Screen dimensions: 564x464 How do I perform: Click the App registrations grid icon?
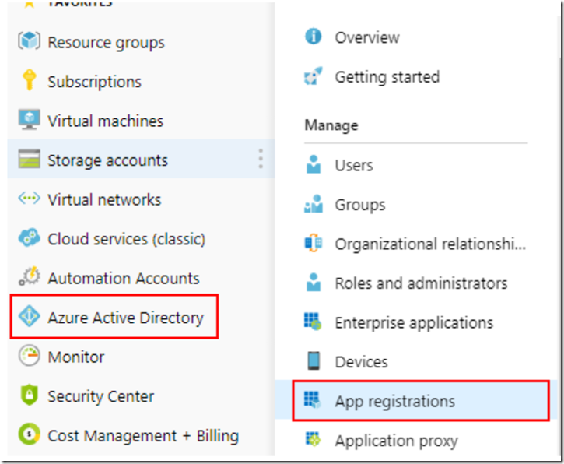tap(312, 400)
